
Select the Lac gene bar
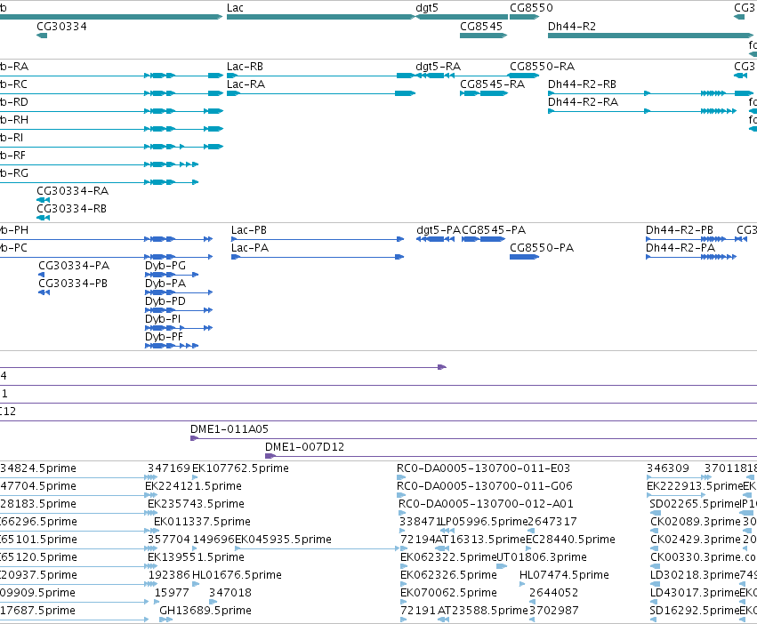[x=320, y=17]
